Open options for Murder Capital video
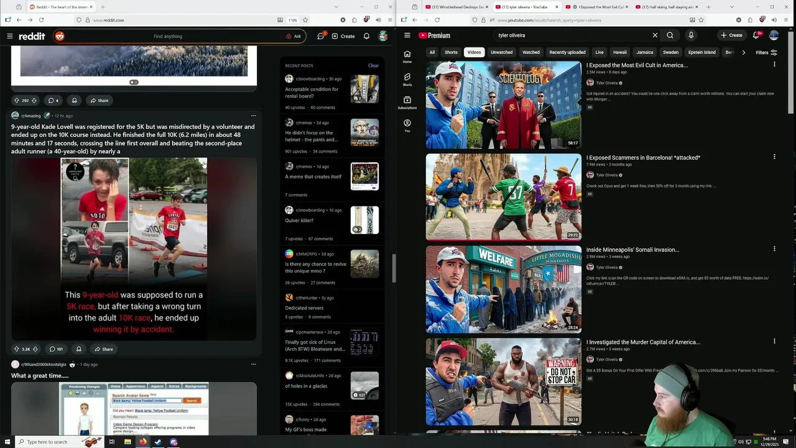Image resolution: width=796 pixels, height=448 pixels. click(x=774, y=341)
